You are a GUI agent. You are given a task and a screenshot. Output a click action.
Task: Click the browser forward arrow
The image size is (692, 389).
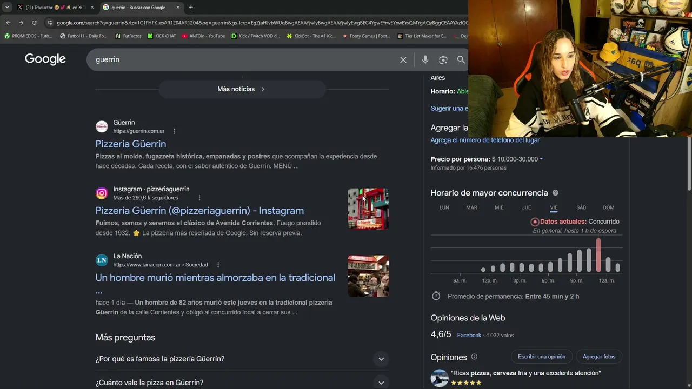point(21,23)
